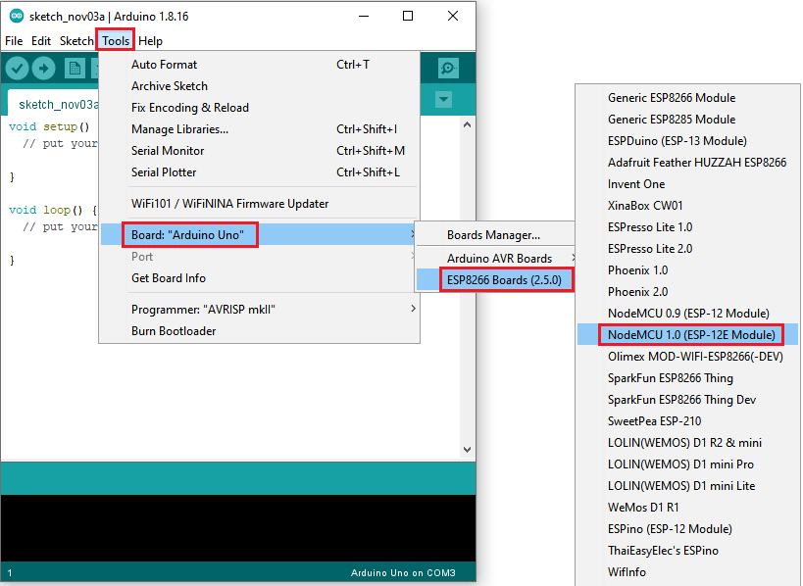803x586 pixels.
Task: Choose Olimex MOD-WIFI-ESP8266(-DEV)
Action: click(x=687, y=357)
